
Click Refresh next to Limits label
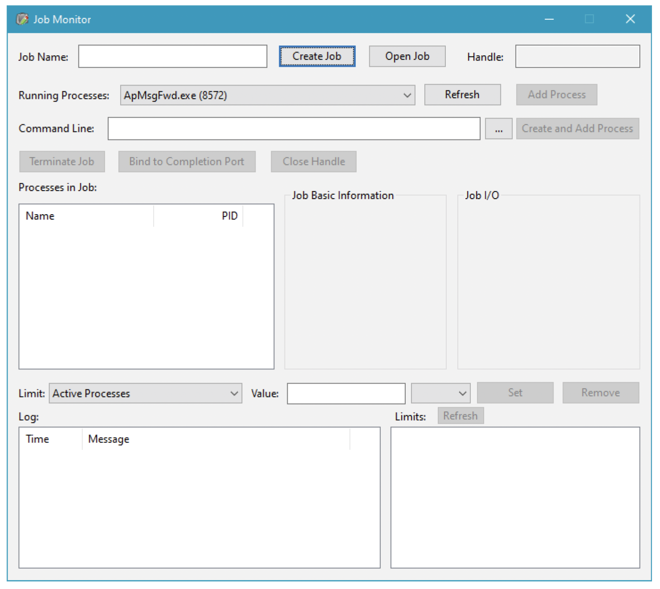pyautogui.click(x=460, y=416)
